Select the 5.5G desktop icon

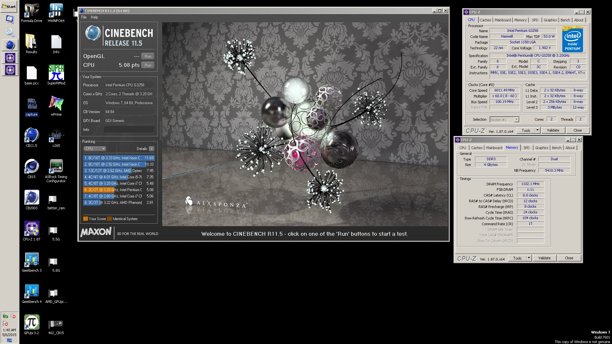tap(56, 234)
